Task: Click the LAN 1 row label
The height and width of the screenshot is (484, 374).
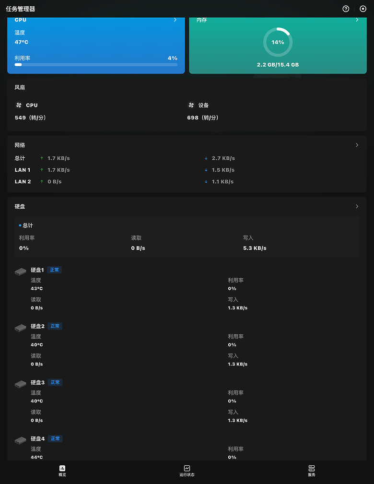Action: 23,170
